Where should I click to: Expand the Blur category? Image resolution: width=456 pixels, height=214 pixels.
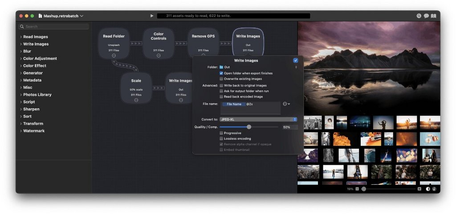pyautogui.click(x=21, y=52)
